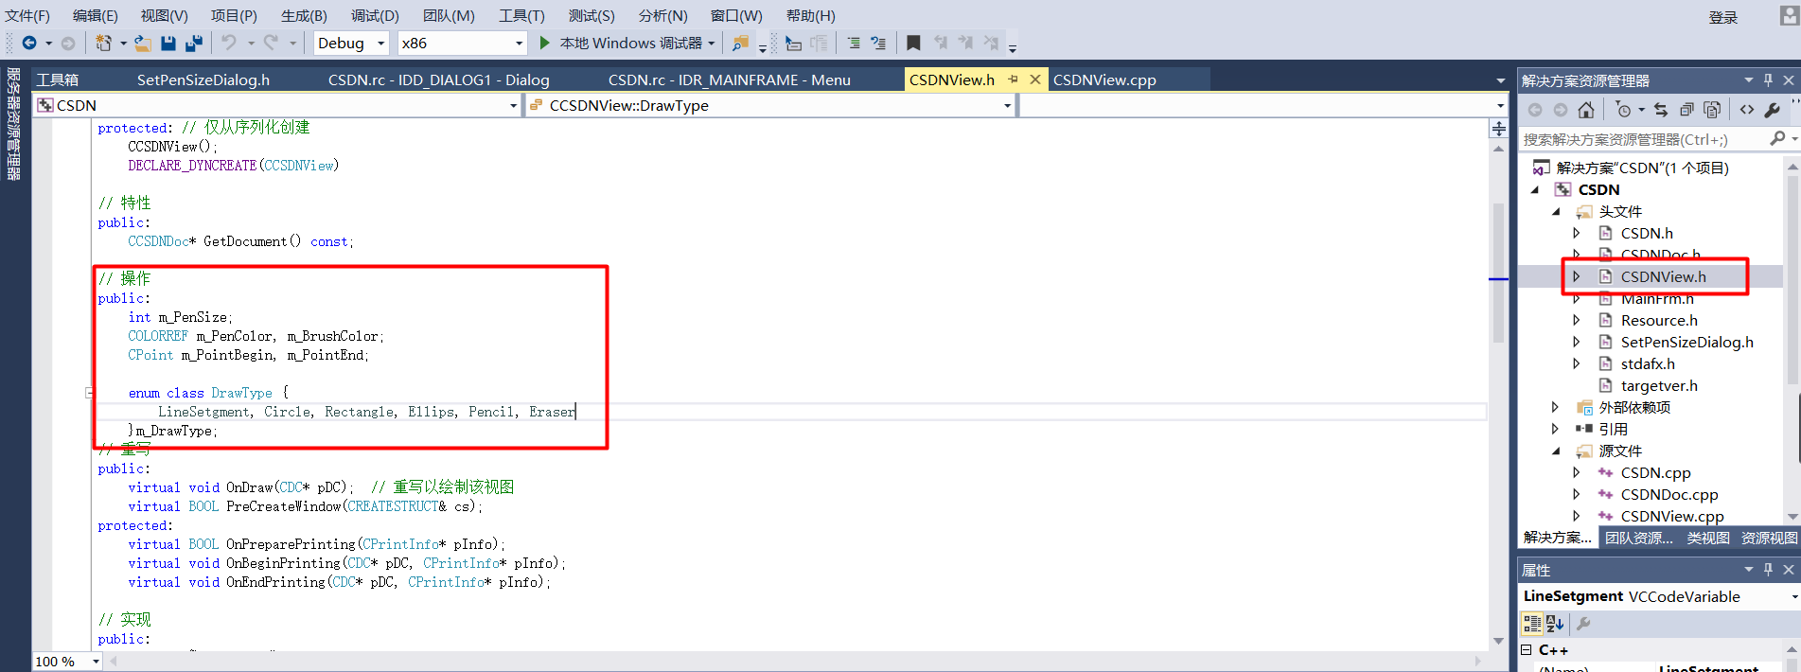Open the x86 platform dropdown
Screen dimensions: 1801x672
pos(519,43)
